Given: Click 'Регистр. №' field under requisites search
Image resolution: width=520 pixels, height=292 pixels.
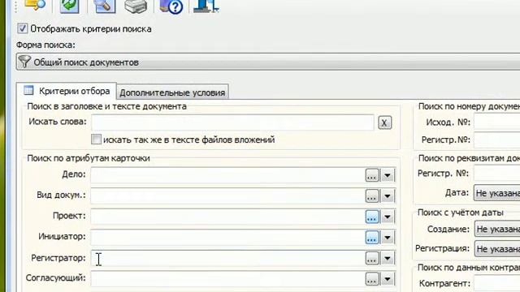Looking at the screenshot, I should tap(496, 173).
